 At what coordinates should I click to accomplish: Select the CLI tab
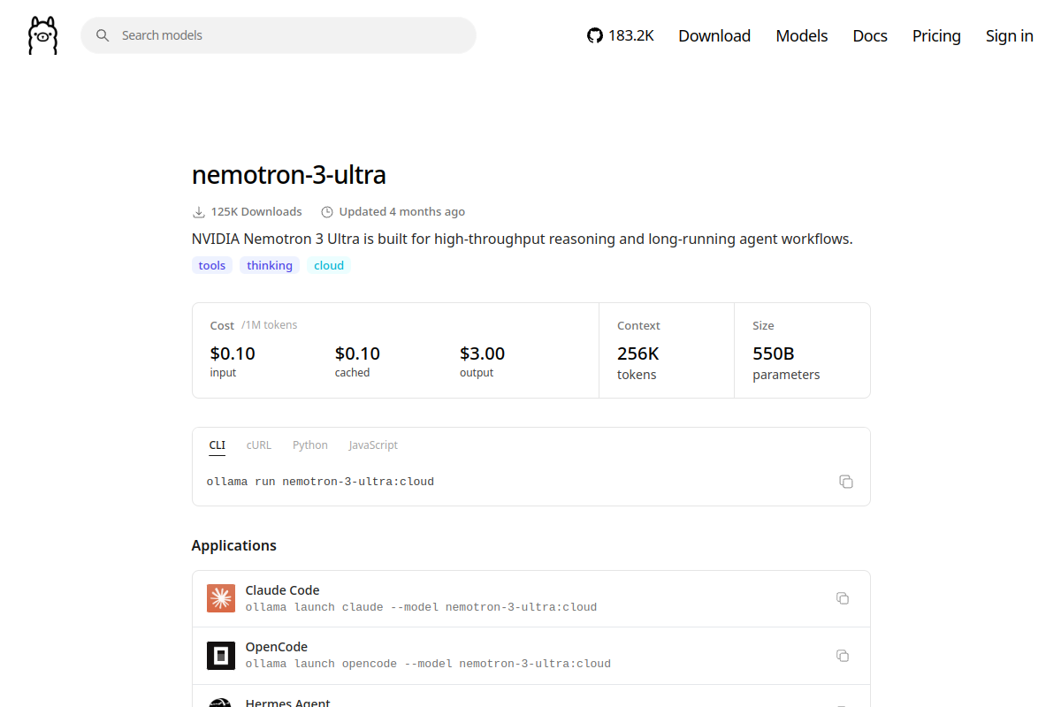[218, 445]
